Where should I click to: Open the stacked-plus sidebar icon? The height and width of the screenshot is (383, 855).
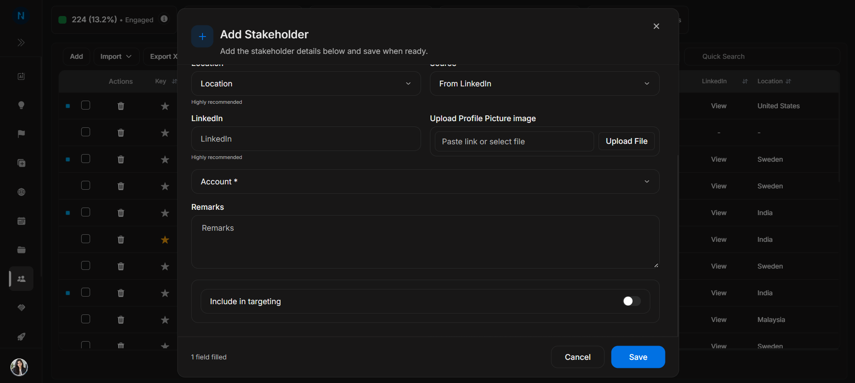[x=21, y=163]
